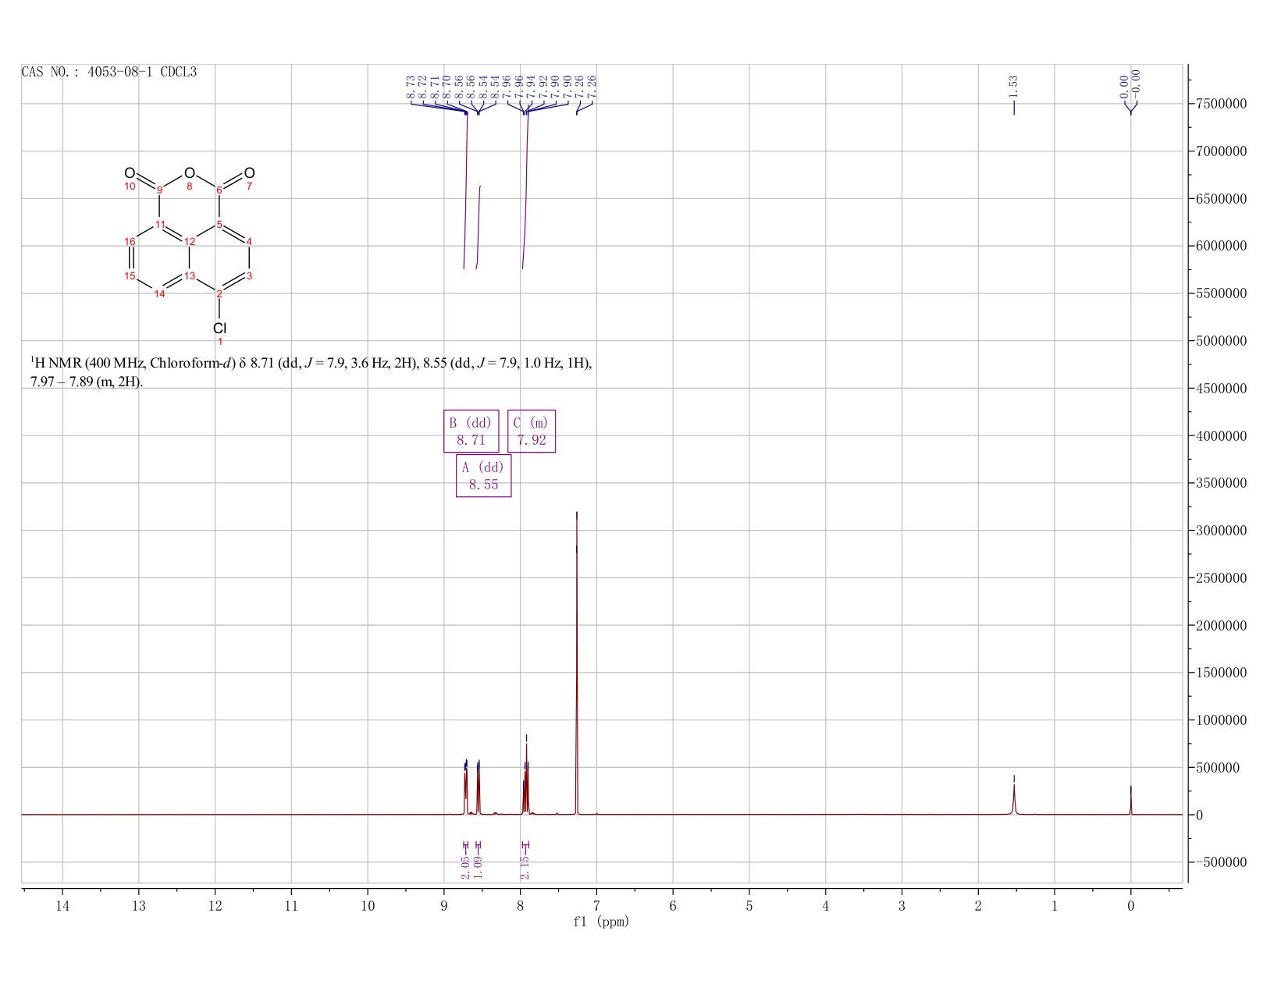Click the carbonyl oxygen labeled 7
This screenshot has width=1288, height=995.
tap(249, 172)
